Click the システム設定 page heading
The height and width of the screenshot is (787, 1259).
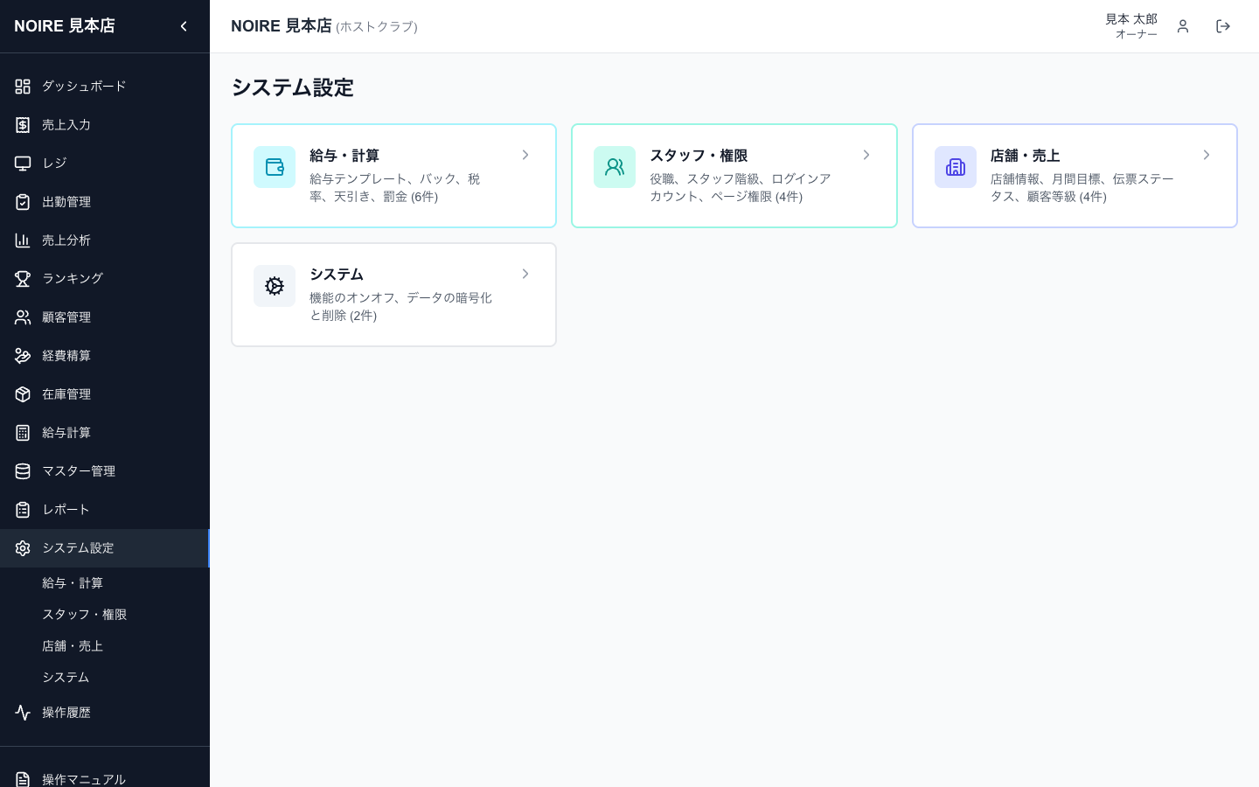pos(292,87)
